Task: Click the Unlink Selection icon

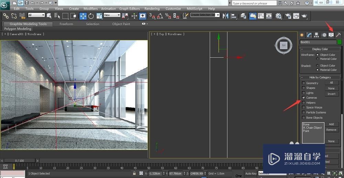Action: click(x=14, y=16)
